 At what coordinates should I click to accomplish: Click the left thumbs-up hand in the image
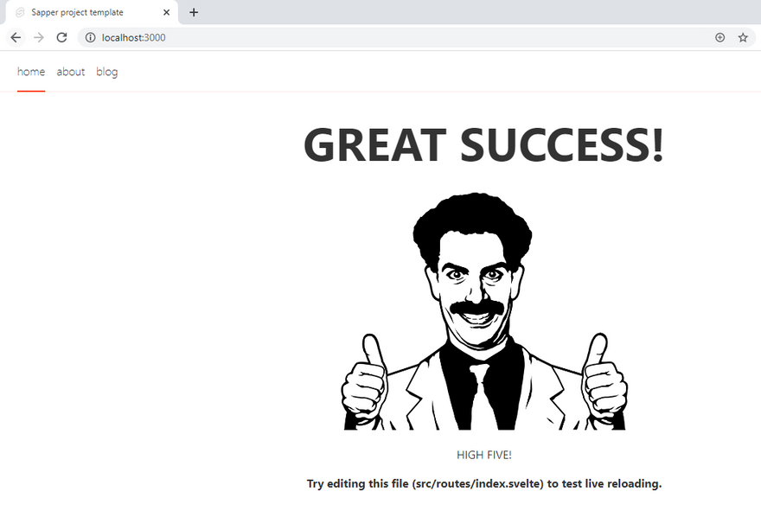[x=366, y=380]
